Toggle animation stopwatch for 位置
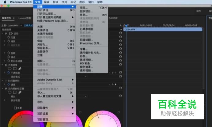The image size is (212, 127). (x=9, y=37)
